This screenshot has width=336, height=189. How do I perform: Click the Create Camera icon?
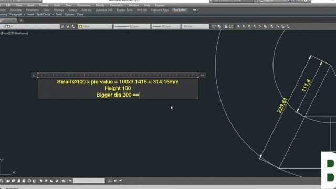[64, 181]
